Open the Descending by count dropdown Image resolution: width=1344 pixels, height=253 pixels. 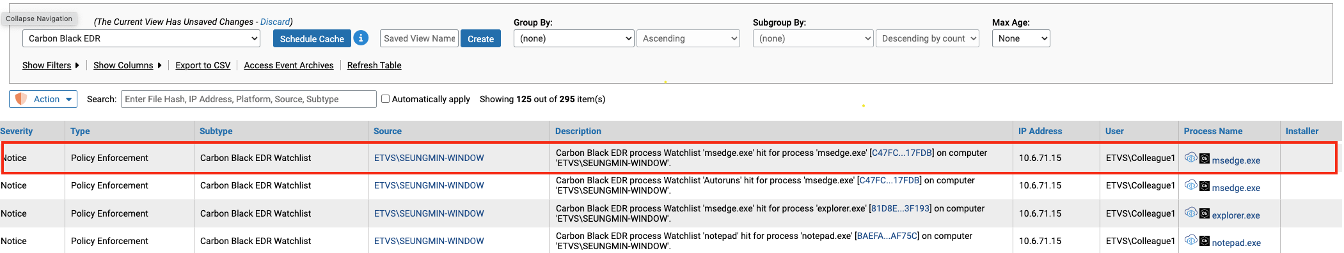[x=928, y=38]
